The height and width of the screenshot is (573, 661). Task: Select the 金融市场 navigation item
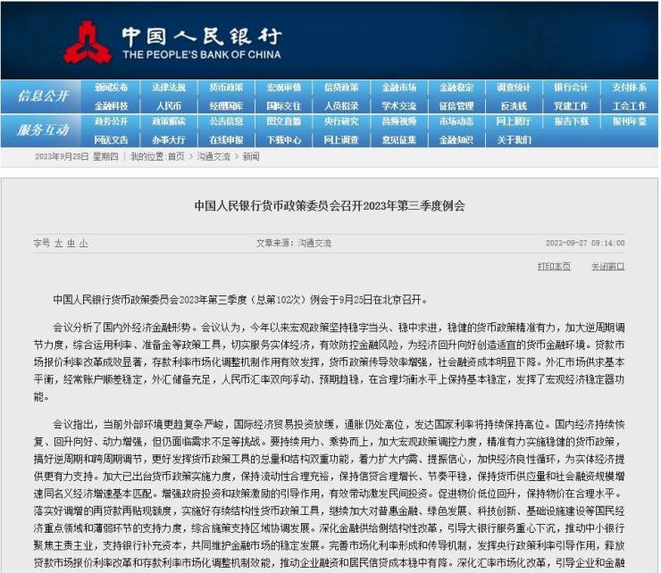tap(398, 87)
